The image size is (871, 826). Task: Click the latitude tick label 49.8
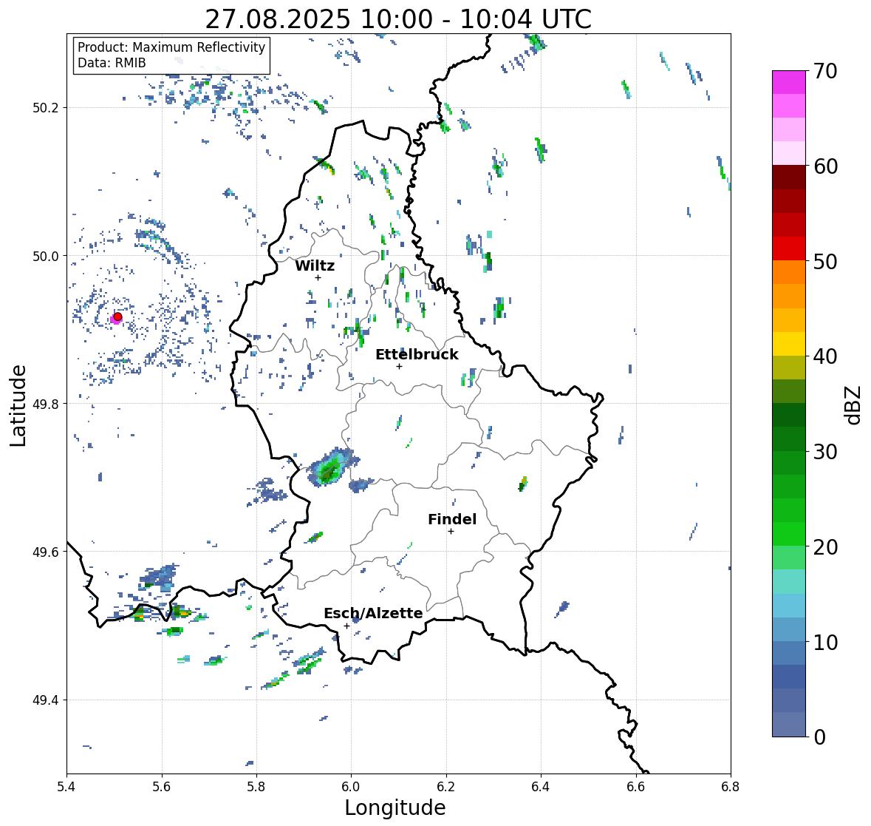[x=46, y=404]
